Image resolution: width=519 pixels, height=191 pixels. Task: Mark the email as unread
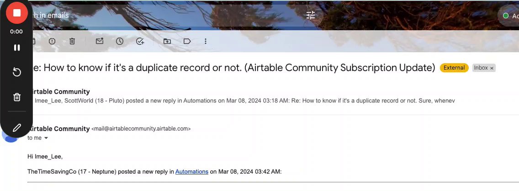pyautogui.click(x=99, y=41)
